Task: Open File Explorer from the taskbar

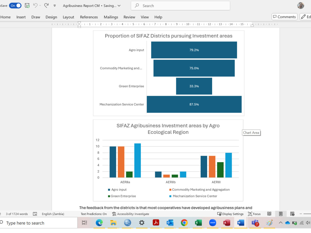Action: click(113, 223)
